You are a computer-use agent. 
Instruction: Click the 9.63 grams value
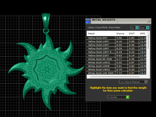click(119, 56)
